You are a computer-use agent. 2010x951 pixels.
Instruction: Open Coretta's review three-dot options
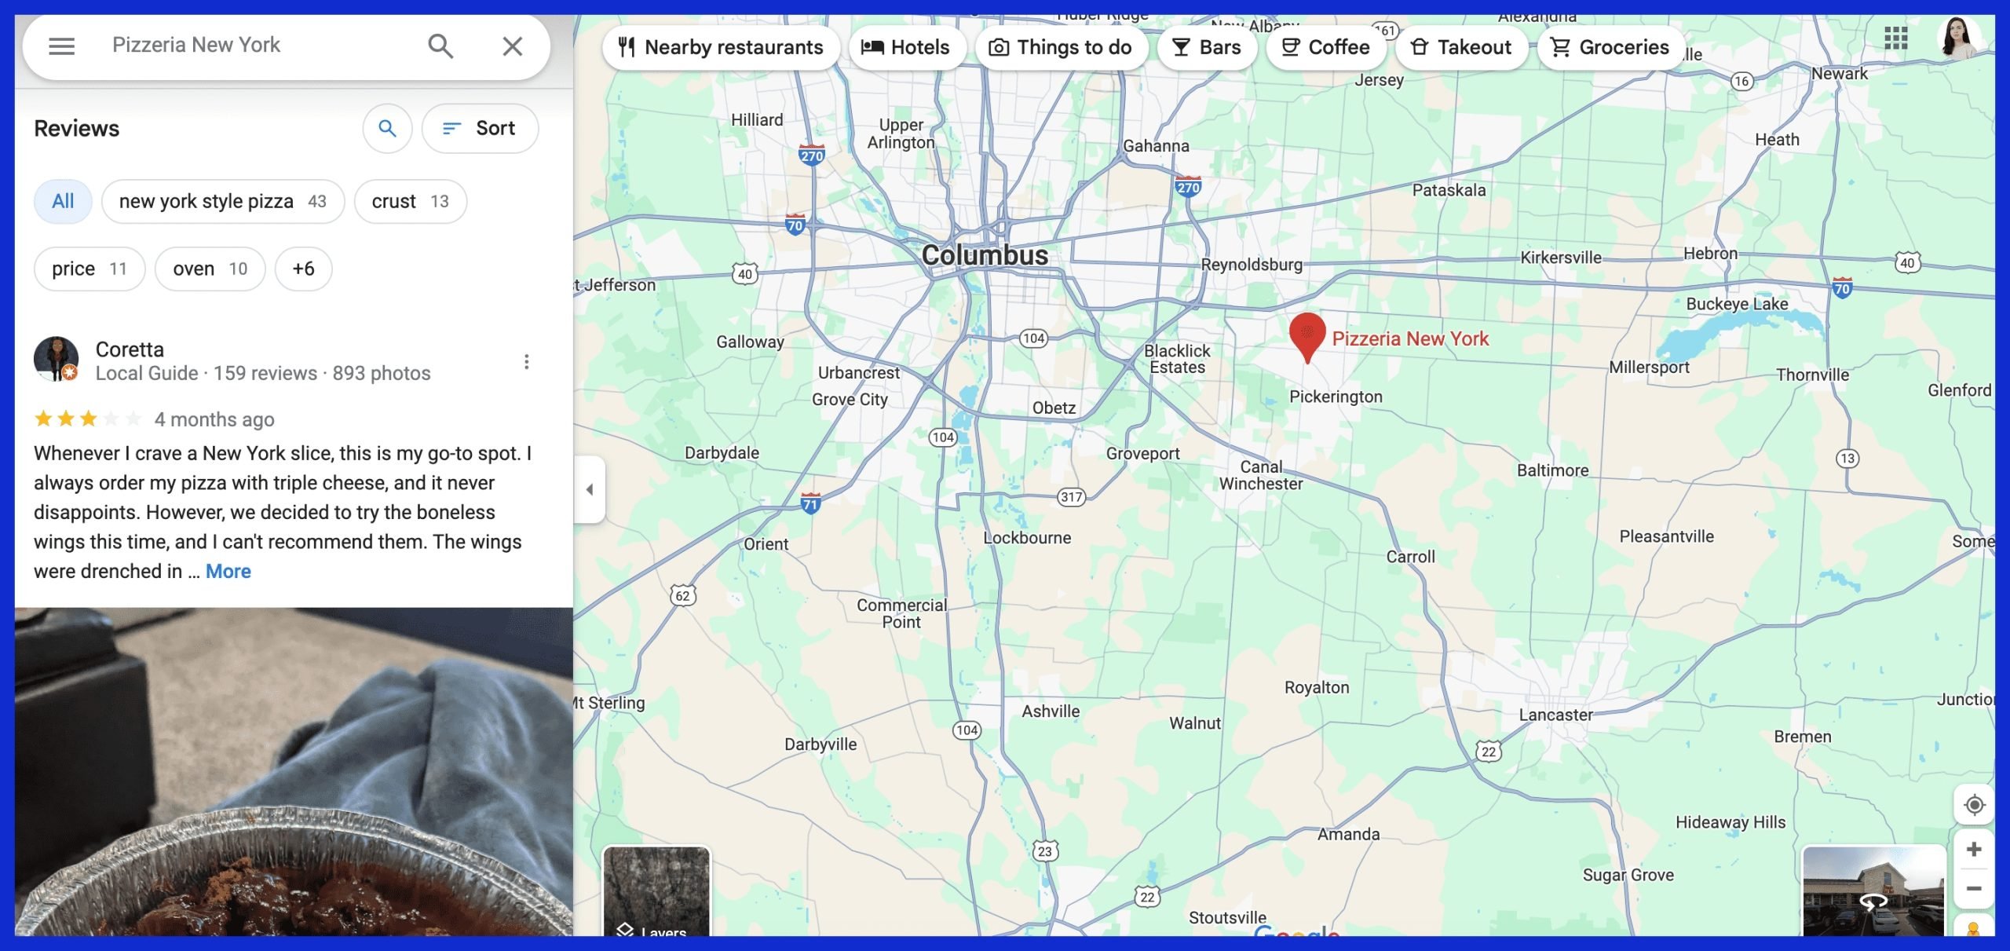pyautogui.click(x=526, y=361)
